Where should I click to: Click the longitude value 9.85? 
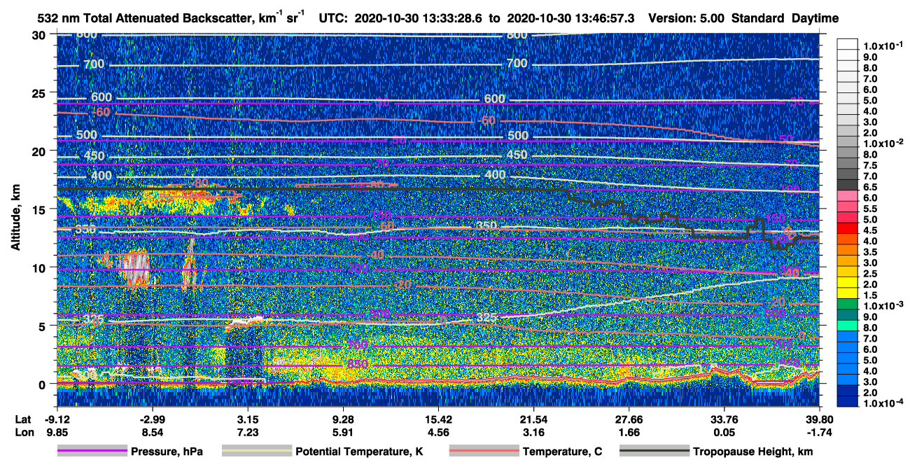click(x=57, y=433)
